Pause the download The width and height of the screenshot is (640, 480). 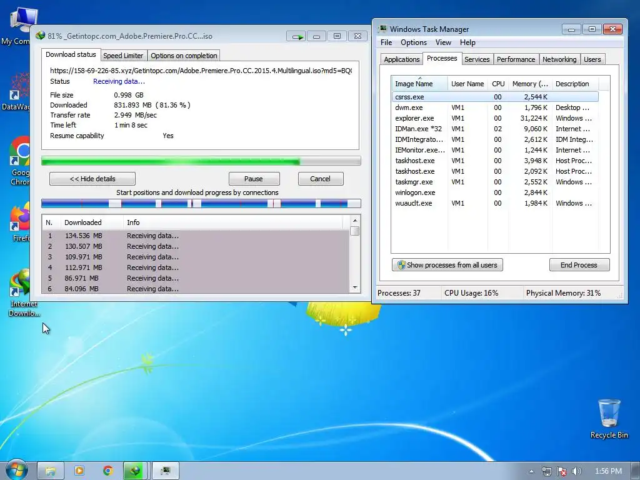[254, 179]
